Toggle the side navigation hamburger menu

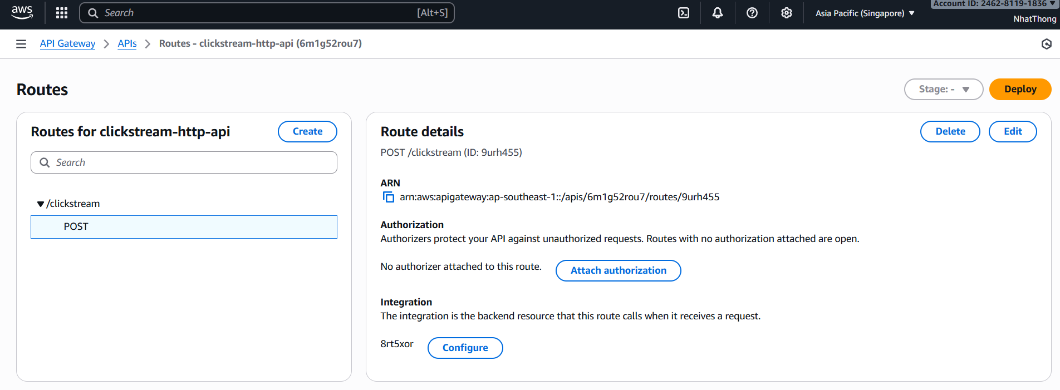click(21, 44)
